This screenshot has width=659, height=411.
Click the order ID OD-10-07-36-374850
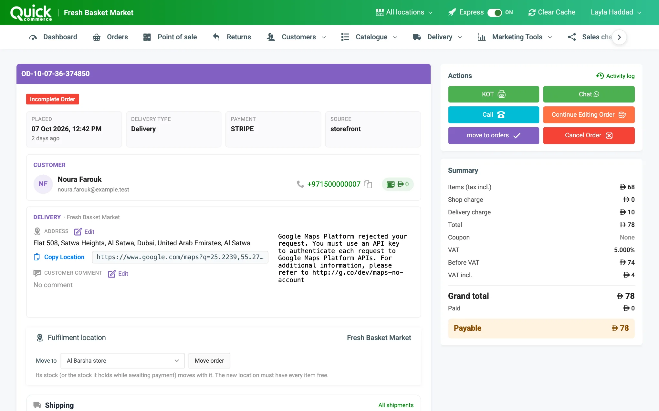[x=56, y=74]
